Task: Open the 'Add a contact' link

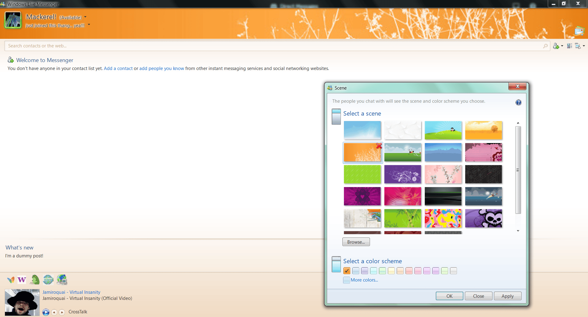Action: 118,68
